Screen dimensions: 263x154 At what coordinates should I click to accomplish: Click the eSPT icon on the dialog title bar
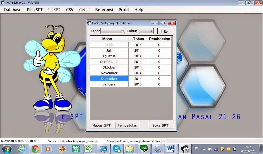pyautogui.click(x=89, y=23)
